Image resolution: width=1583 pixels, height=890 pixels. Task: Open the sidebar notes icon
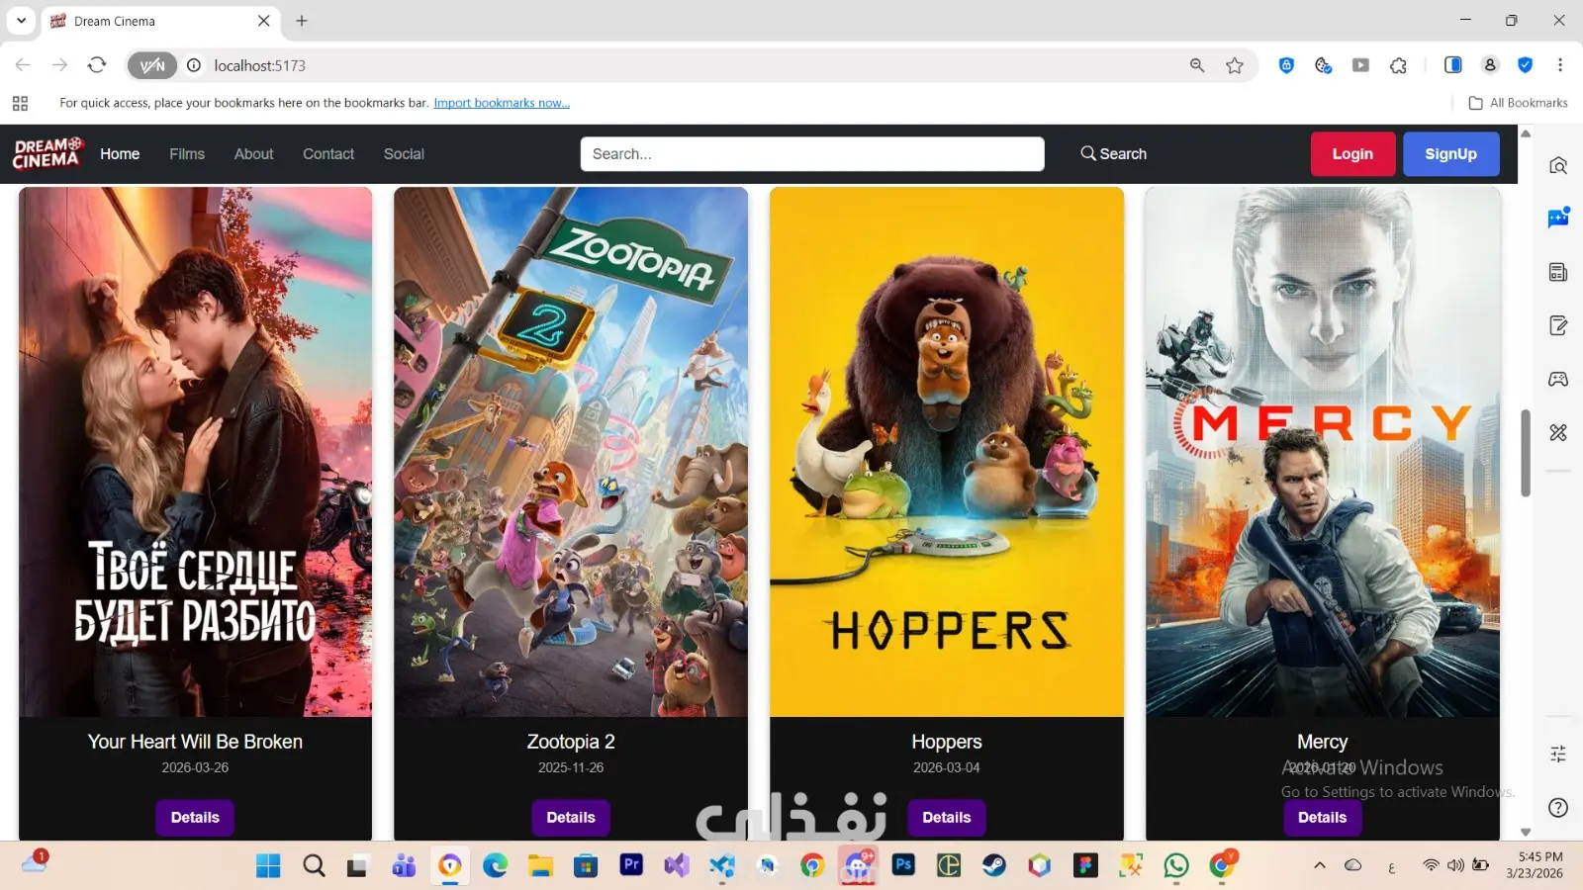click(x=1558, y=325)
